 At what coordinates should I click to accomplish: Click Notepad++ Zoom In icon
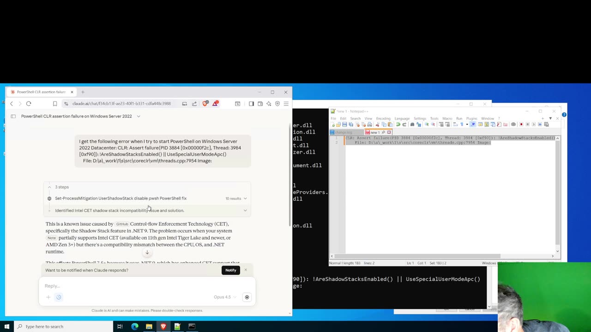[427, 124]
